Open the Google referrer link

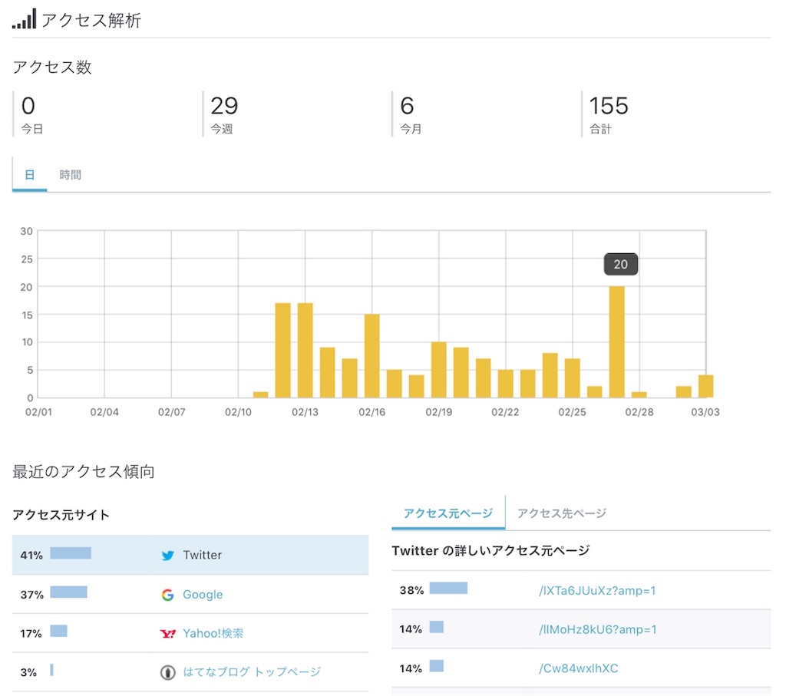click(x=203, y=595)
